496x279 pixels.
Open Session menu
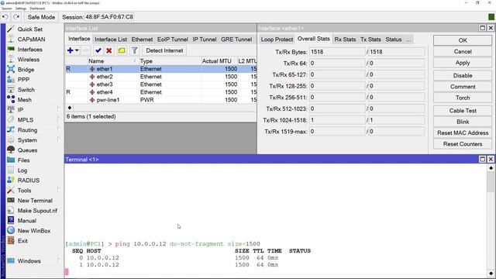pos(6,9)
